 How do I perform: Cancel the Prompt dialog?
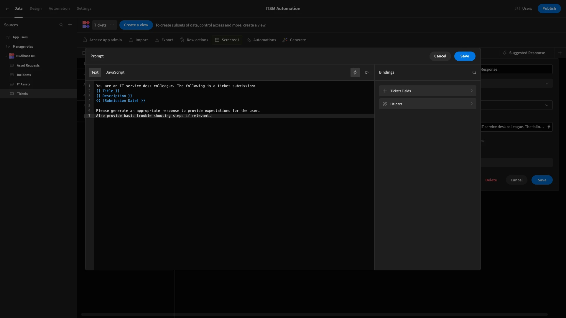(440, 56)
